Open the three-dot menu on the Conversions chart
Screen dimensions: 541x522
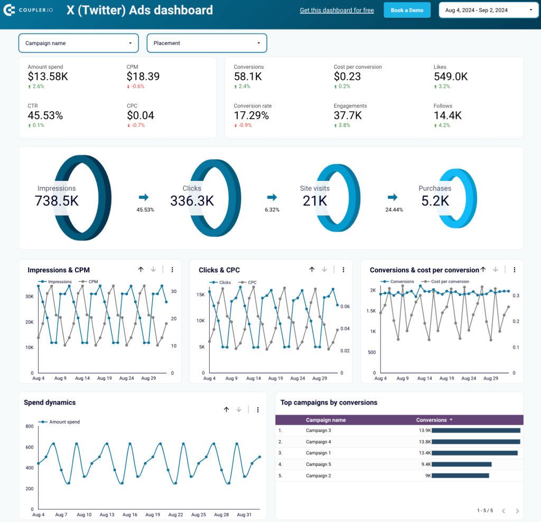tap(514, 269)
